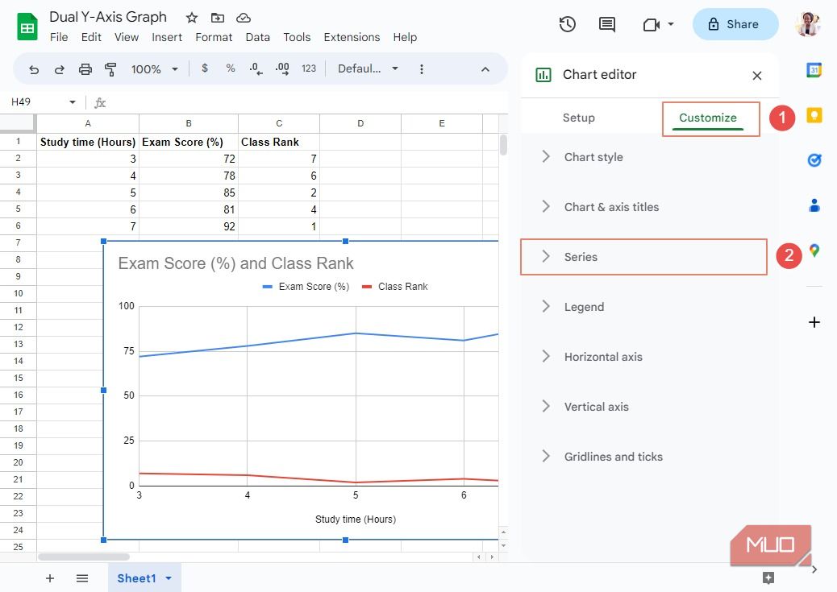Apply the 123 number format

pos(309,69)
